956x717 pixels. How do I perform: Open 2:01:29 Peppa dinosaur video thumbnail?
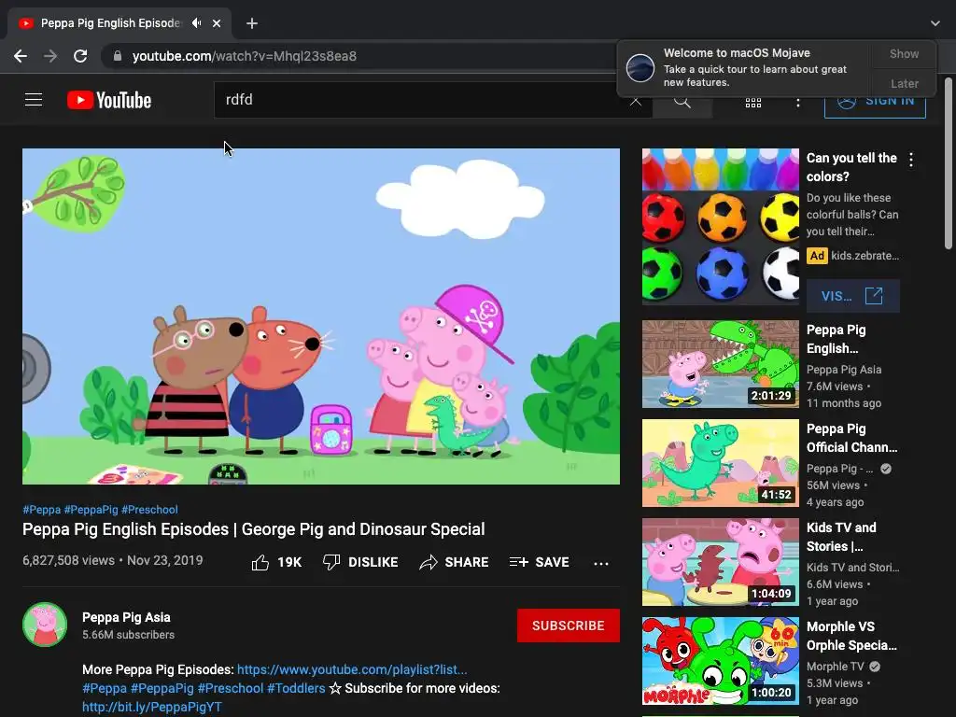720,364
